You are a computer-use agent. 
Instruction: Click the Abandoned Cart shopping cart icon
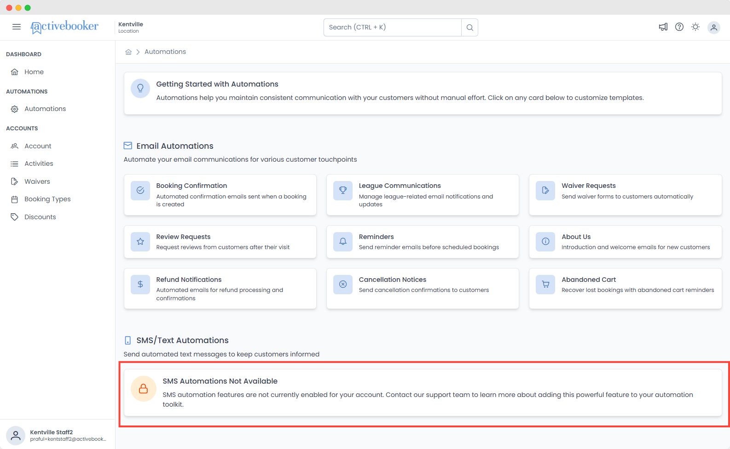click(545, 284)
